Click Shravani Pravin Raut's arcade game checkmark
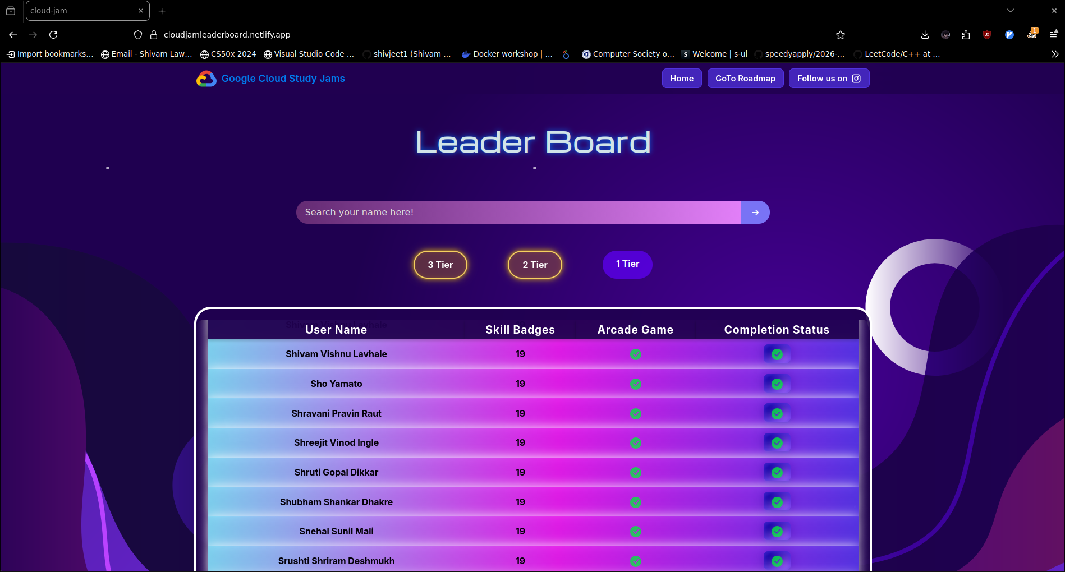Viewport: 1065px width, 572px height. (x=635, y=414)
